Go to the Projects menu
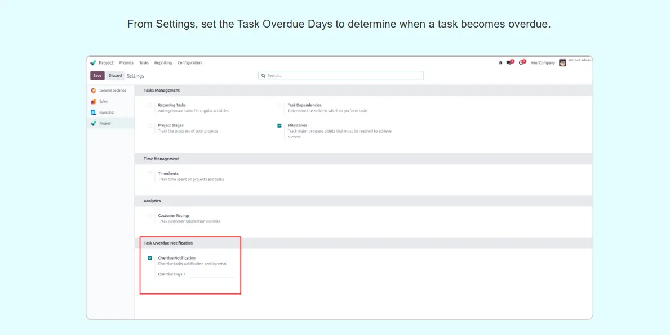 [126, 63]
